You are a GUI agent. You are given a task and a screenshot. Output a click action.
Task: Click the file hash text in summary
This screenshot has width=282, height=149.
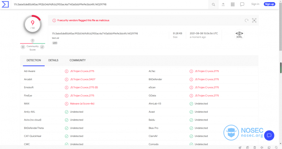[x=95, y=34]
